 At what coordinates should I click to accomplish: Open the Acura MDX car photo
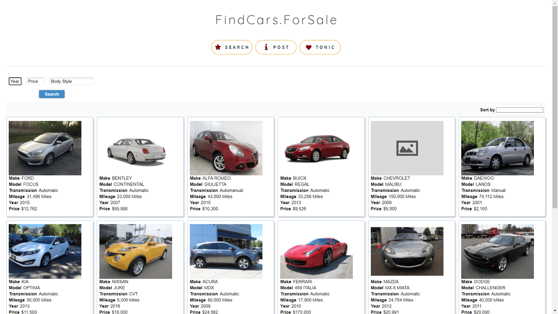(226, 251)
